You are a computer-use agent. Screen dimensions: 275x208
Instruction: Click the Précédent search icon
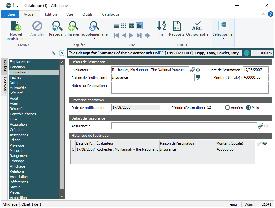[57, 26]
